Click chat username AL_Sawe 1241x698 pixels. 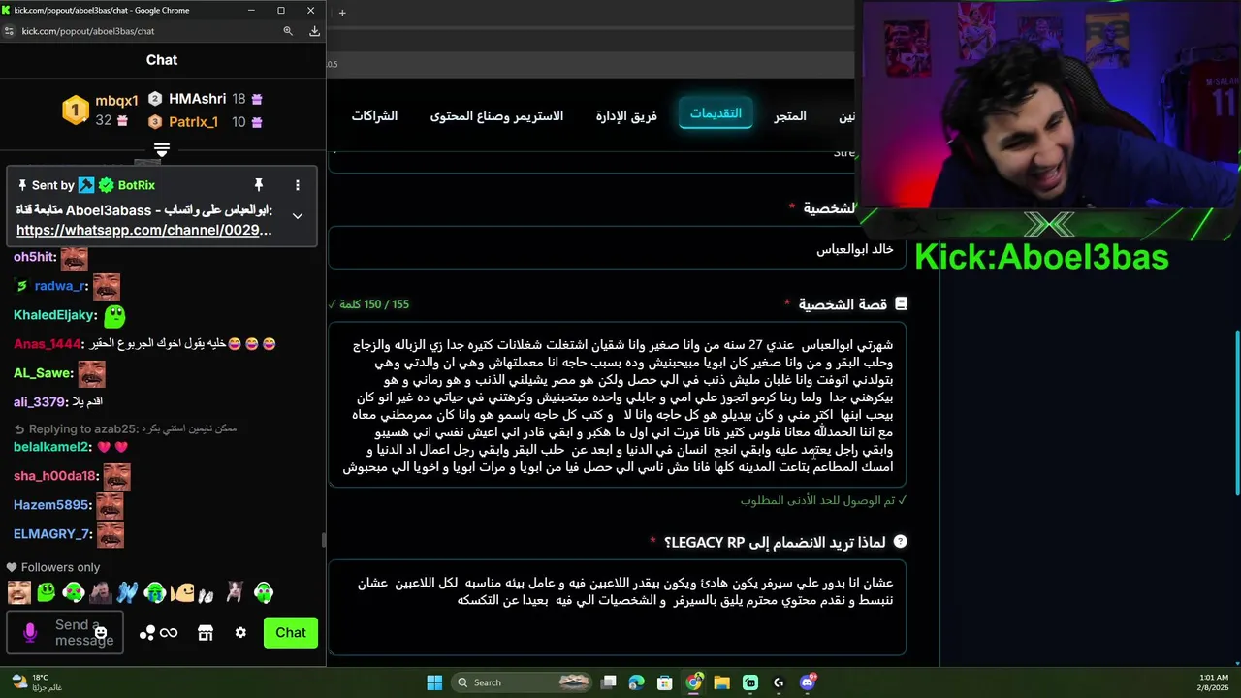click(42, 373)
